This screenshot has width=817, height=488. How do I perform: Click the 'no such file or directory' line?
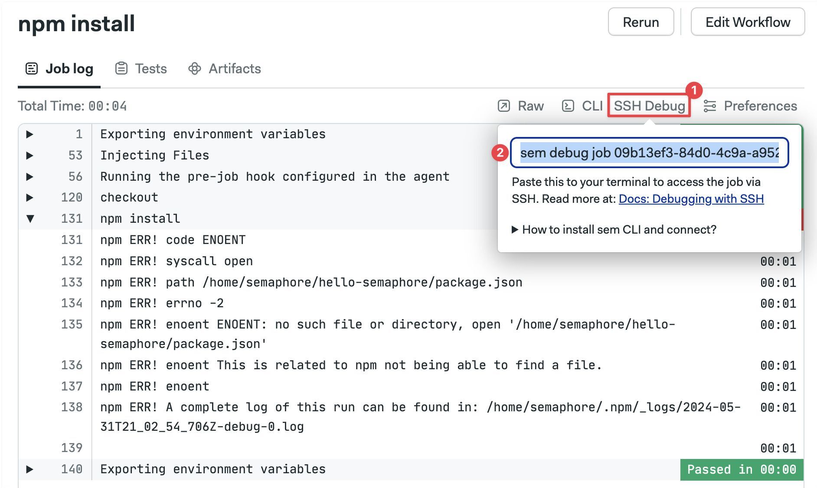click(x=388, y=334)
